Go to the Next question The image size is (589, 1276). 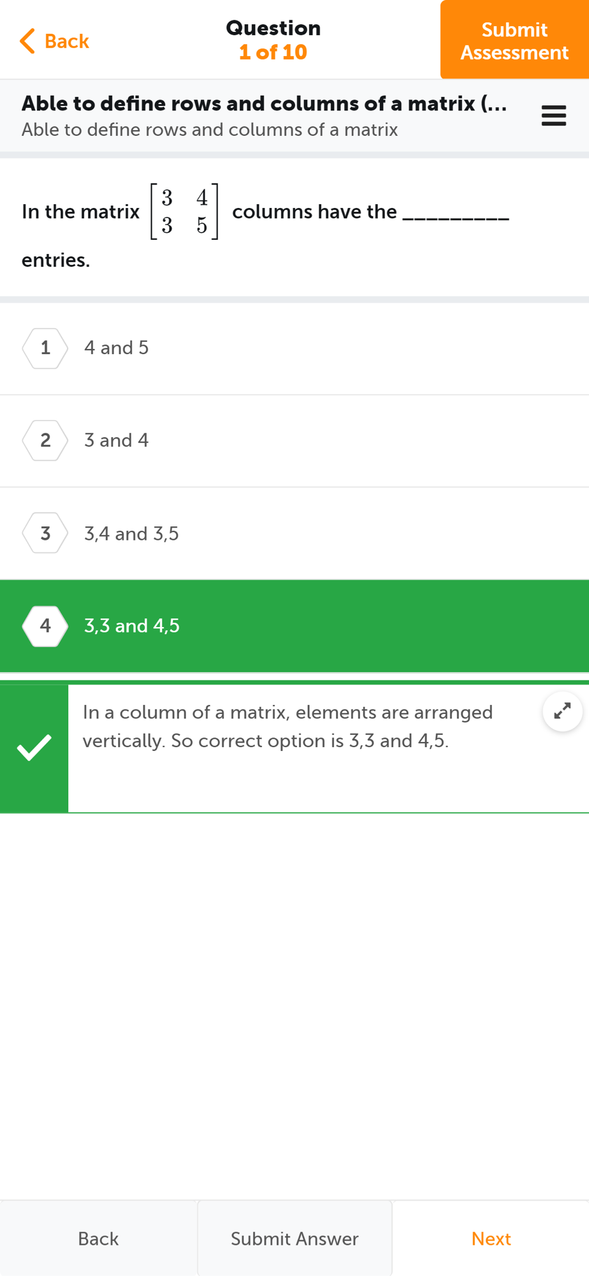click(491, 1238)
